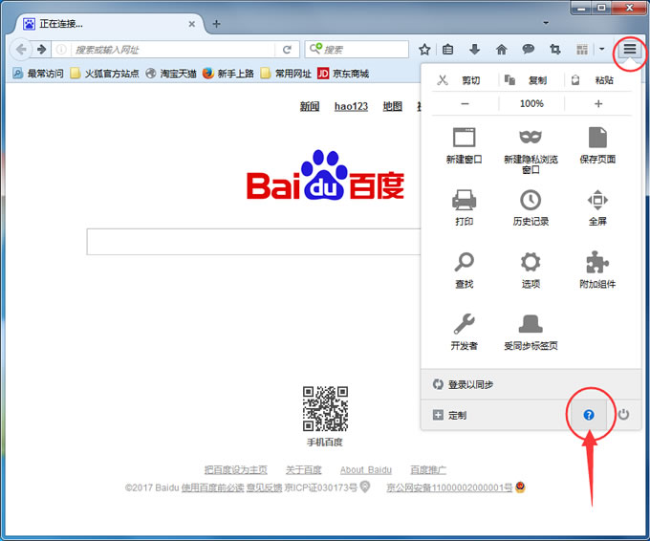Open the 常用网址 bookmarks folder
This screenshot has width=650, height=541.
point(285,74)
